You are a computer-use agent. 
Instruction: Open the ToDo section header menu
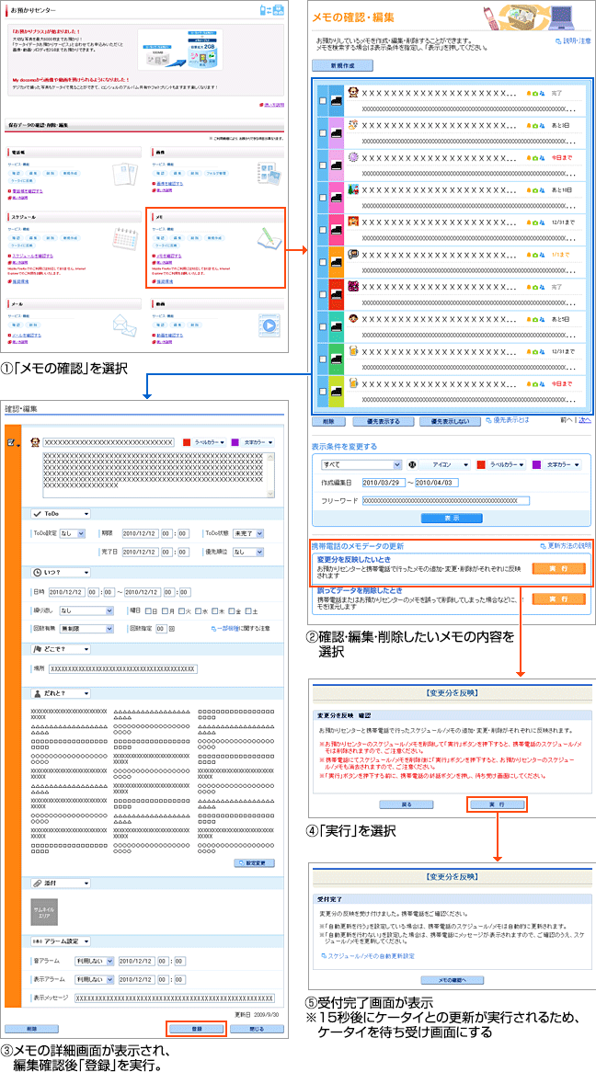coord(61,514)
